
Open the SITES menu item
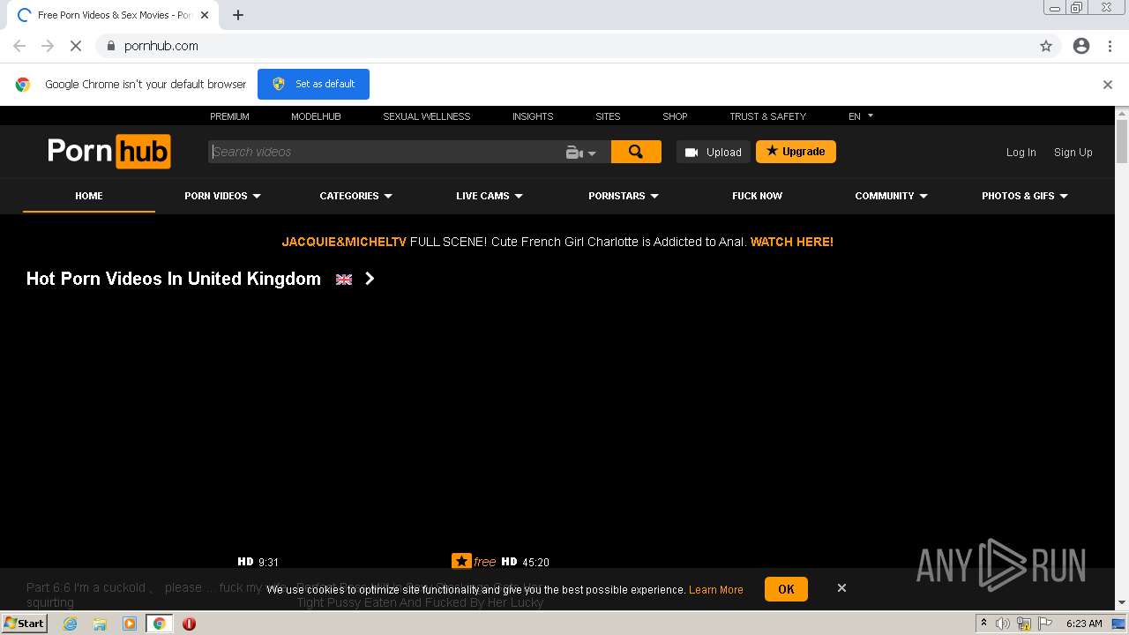coord(608,116)
